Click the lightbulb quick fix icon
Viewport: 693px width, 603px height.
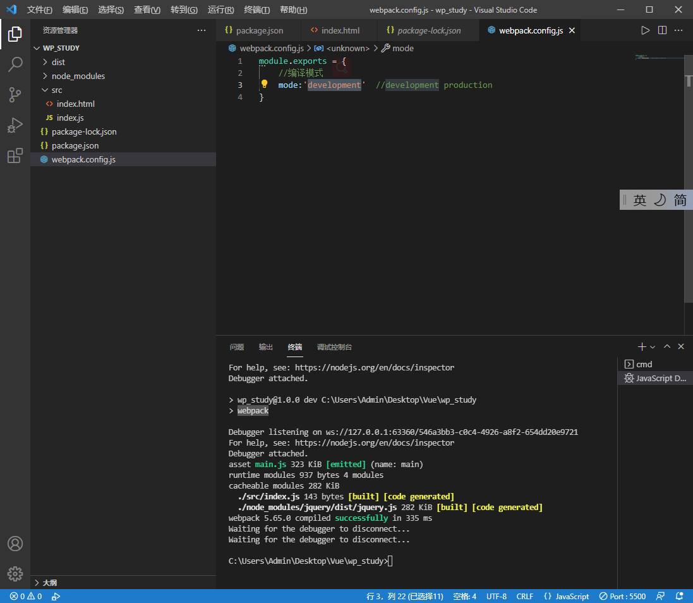point(265,85)
